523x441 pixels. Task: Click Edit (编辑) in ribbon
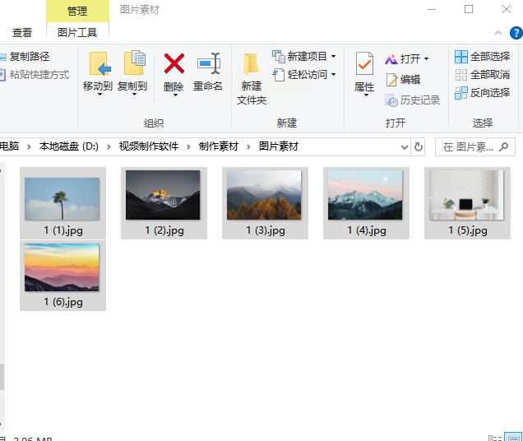(403, 80)
